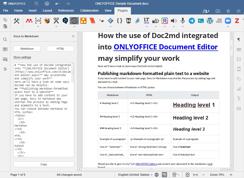Image resolution: width=244 pixels, height=178 pixels.
Task: Open the Collaboration tab
Action: pos(89,11)
